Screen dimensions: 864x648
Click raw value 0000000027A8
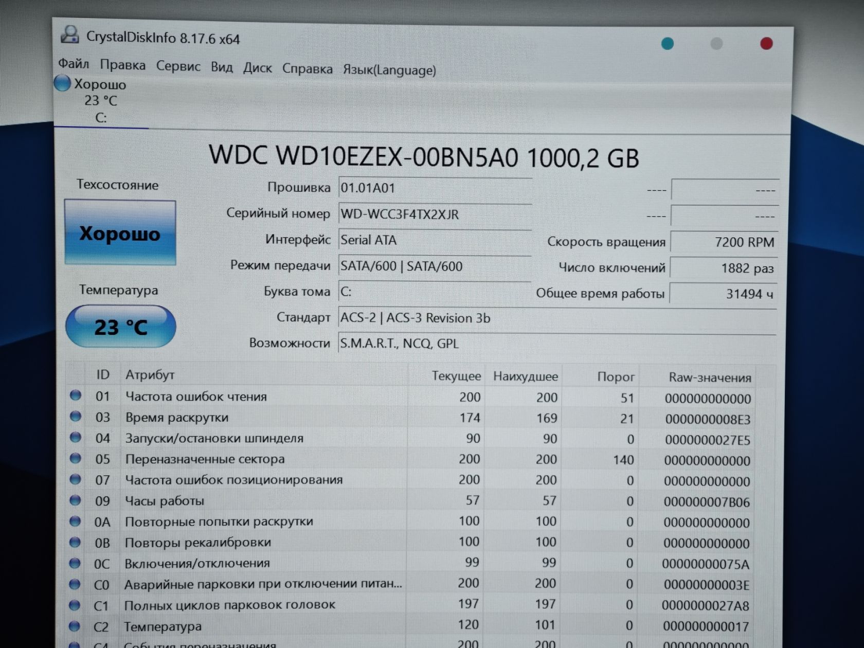(706, 606)
